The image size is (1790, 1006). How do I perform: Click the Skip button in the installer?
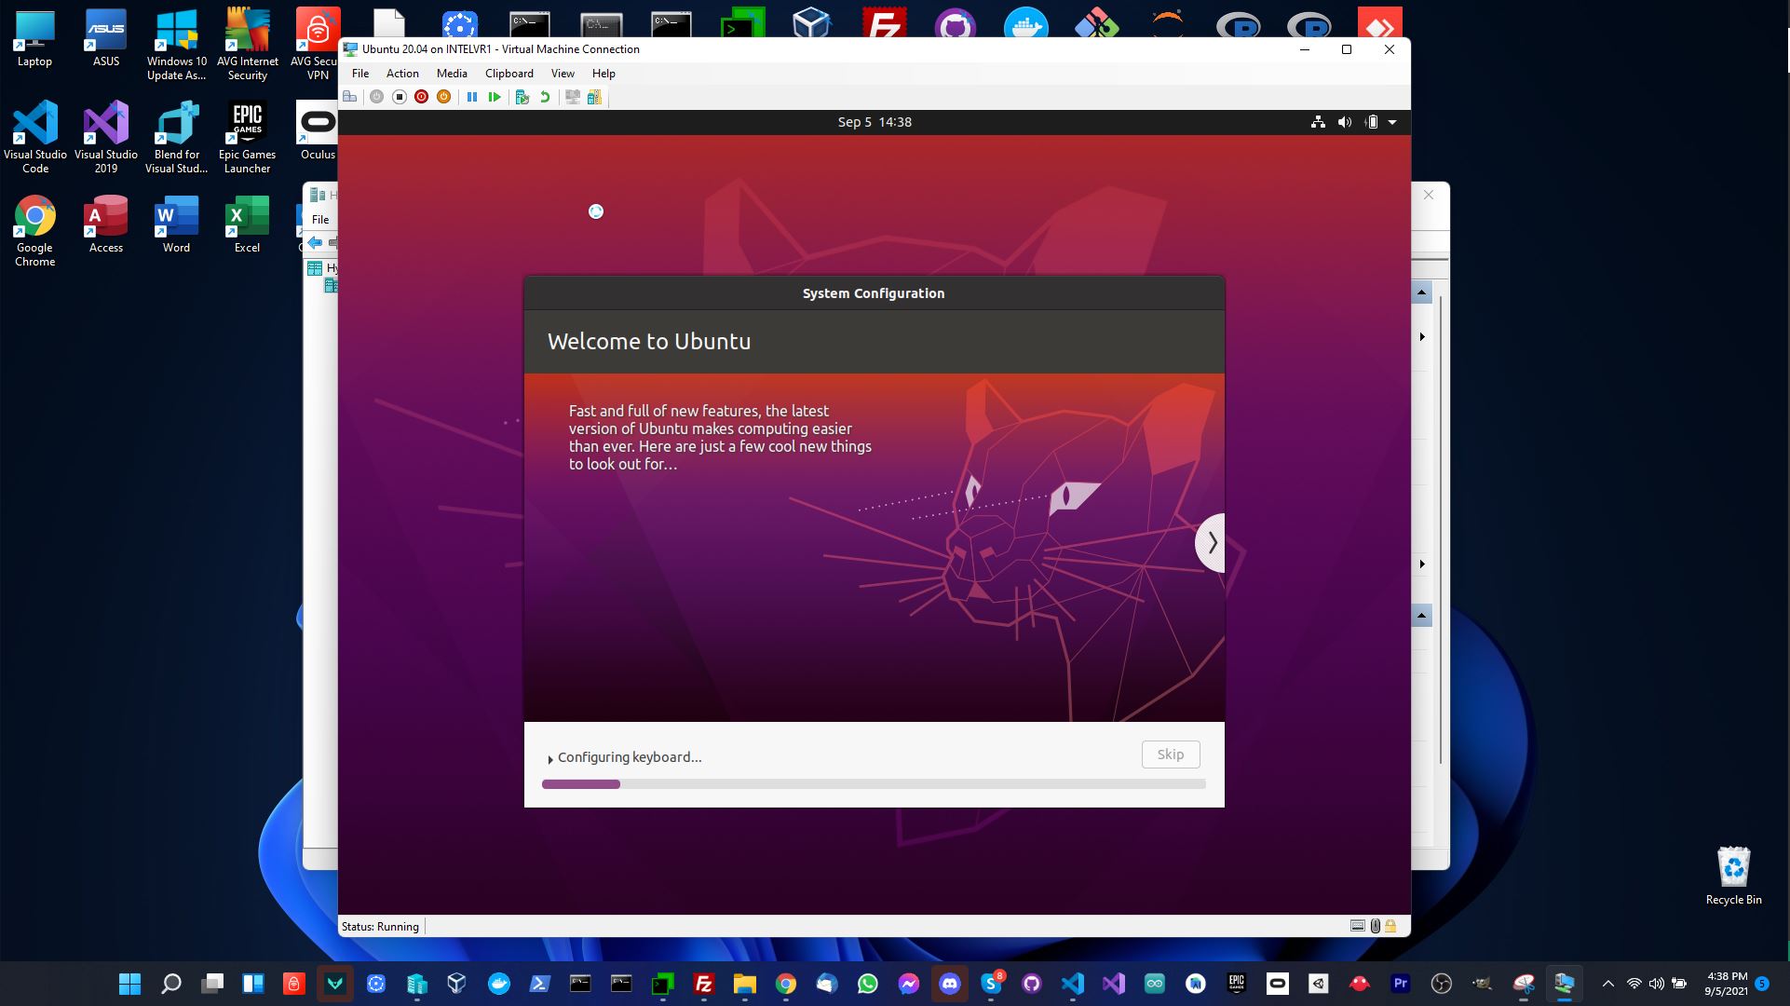pyautogui.click(x=1171, y=754)
